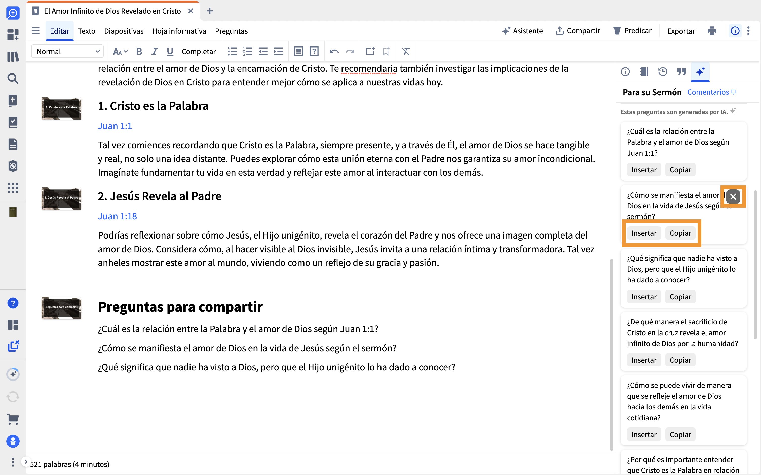The width and height of the screenshot is (761, 475).
Task: Copy the Hijo unigénito question
Action: coord(680,297)
